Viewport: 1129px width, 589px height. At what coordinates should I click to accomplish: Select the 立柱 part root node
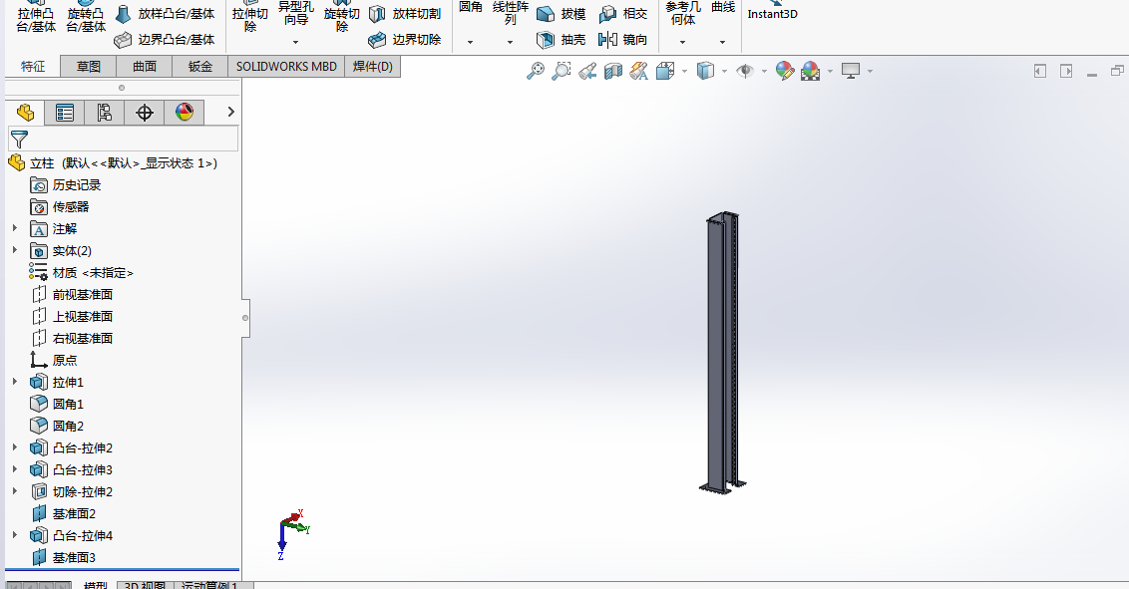tap(113, 163)
